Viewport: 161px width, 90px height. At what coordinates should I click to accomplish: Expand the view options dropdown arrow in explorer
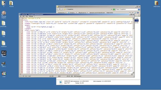[132, 13]
